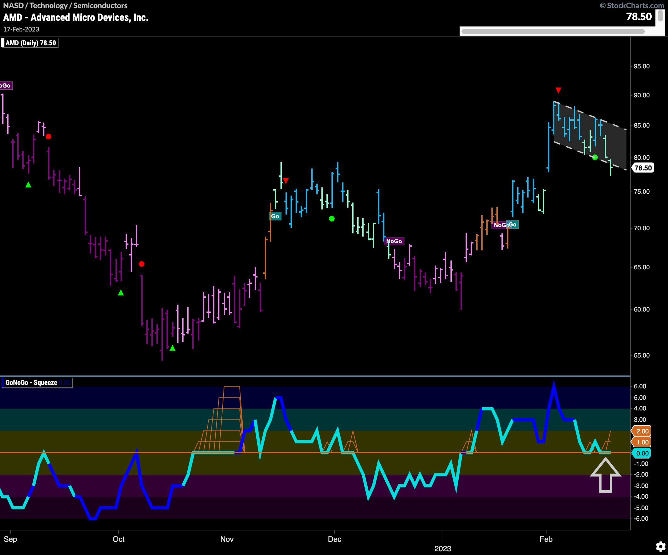Viewport: 668px width, 555px height.
Task: Click the teal Go label in November
Action: coord(275,216)
